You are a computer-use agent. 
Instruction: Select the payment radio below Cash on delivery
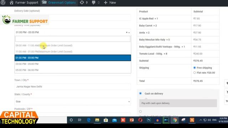coord(140,111)
